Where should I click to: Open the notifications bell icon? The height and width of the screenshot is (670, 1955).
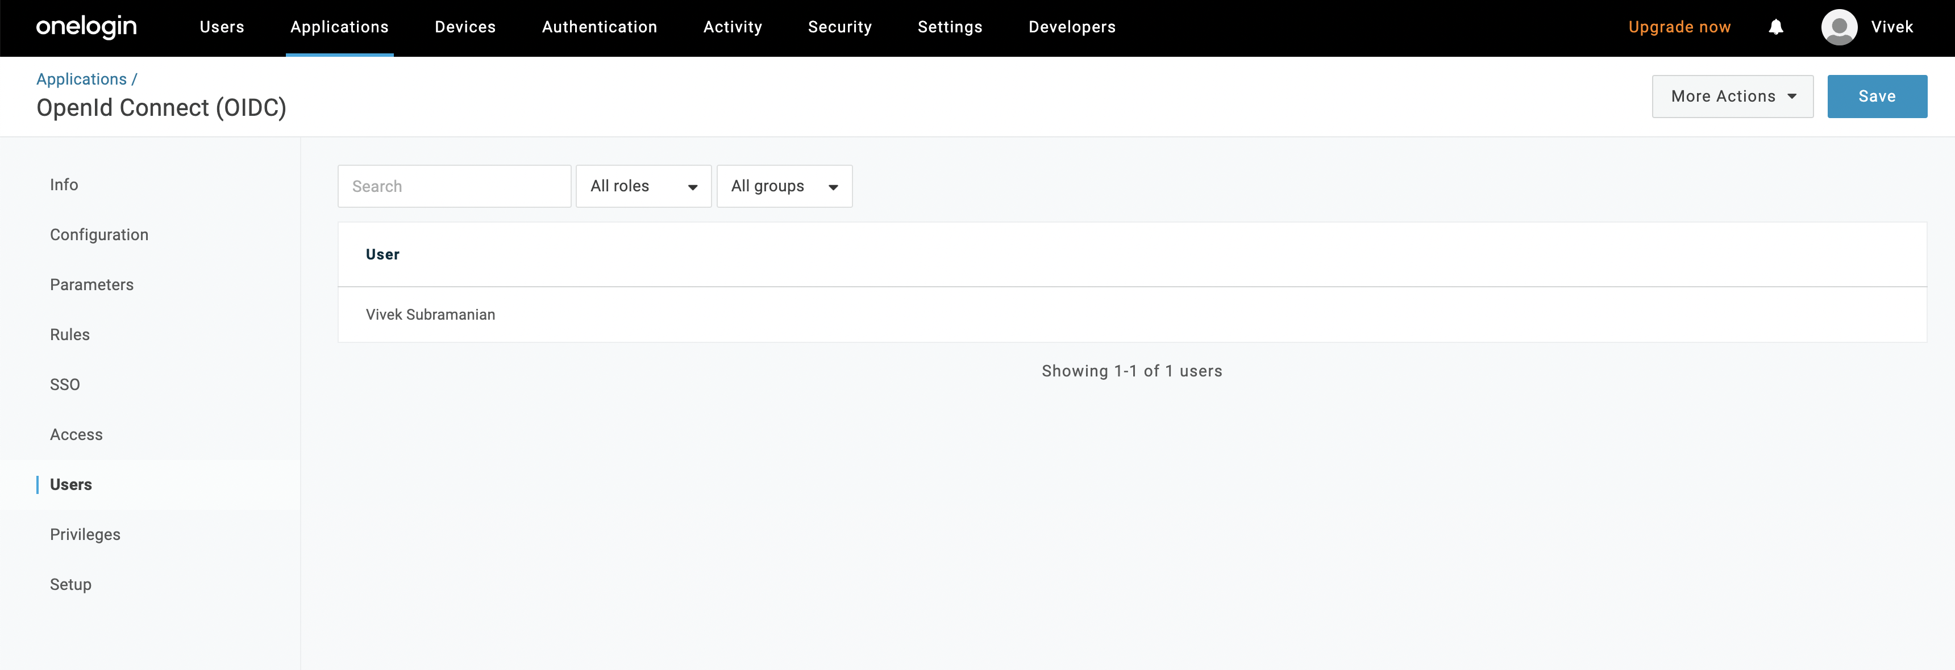[x=1776, y=27]
